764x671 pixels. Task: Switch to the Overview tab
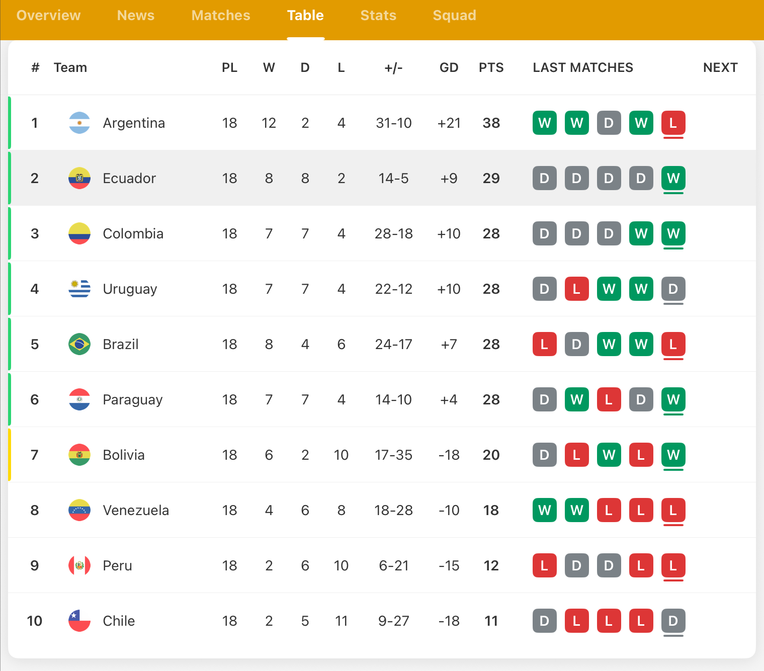click(x=48, y=16)
